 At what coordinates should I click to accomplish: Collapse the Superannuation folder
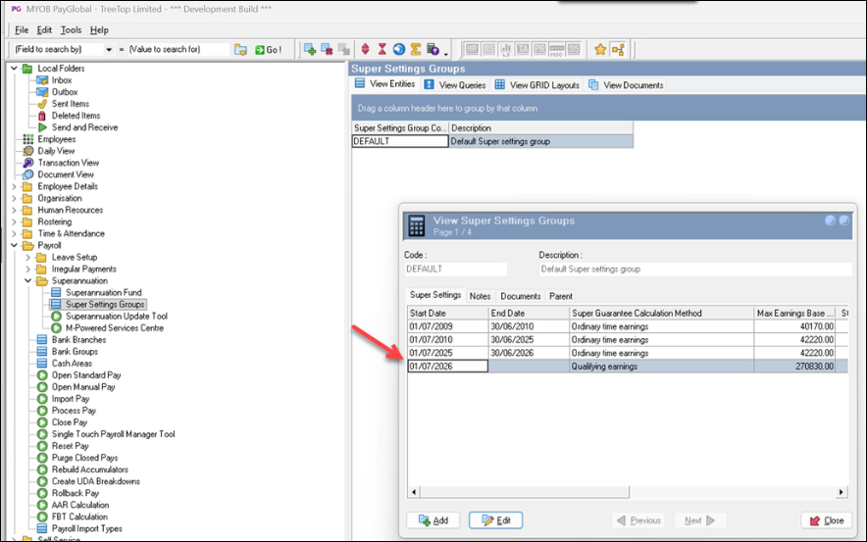(x=28, y=280)
